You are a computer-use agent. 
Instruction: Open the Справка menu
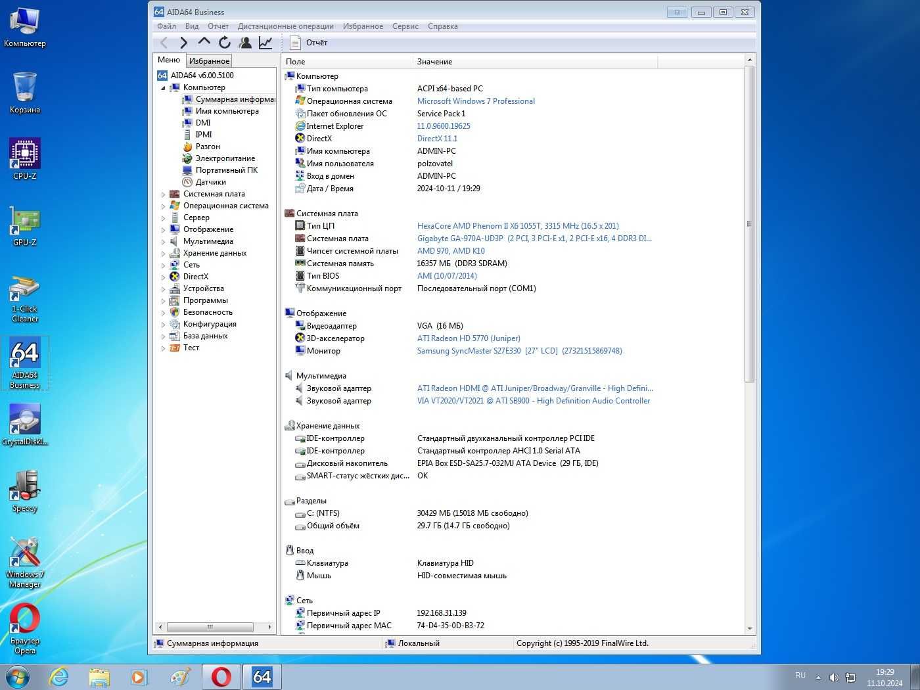[443, 26]
